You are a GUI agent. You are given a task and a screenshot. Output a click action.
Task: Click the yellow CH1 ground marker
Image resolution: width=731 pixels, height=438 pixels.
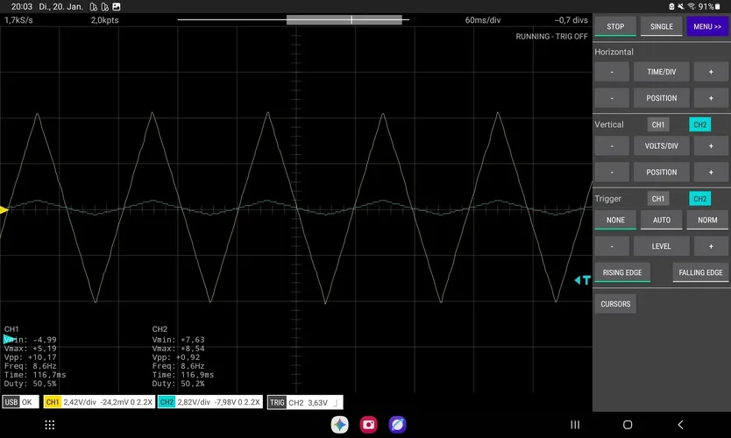pyautogui.click(x=4, y=210)
